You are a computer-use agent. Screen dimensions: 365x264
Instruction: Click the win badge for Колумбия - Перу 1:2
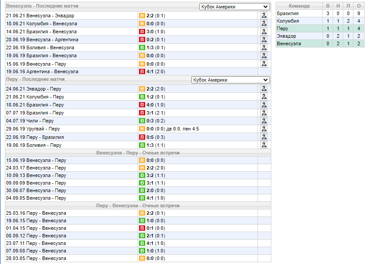[142, 97]
